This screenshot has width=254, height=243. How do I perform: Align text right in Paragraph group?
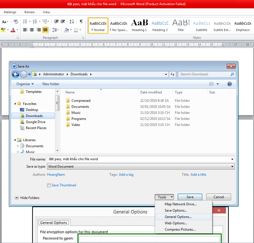click(38, 30)
